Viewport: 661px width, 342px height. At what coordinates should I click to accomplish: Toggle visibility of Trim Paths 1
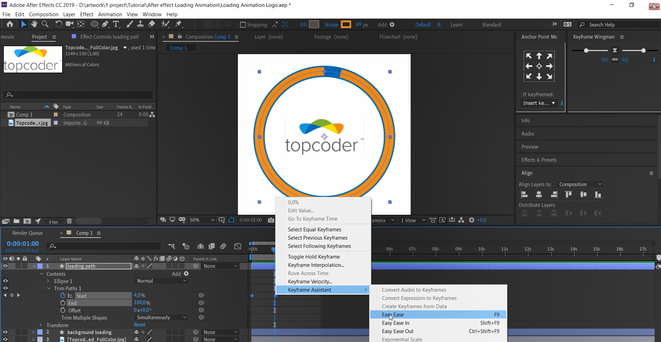[5, 288]
